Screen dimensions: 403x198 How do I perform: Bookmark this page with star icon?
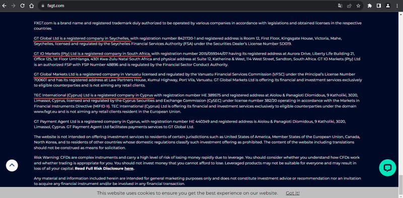pyautogui.click(x=358, y=6)
